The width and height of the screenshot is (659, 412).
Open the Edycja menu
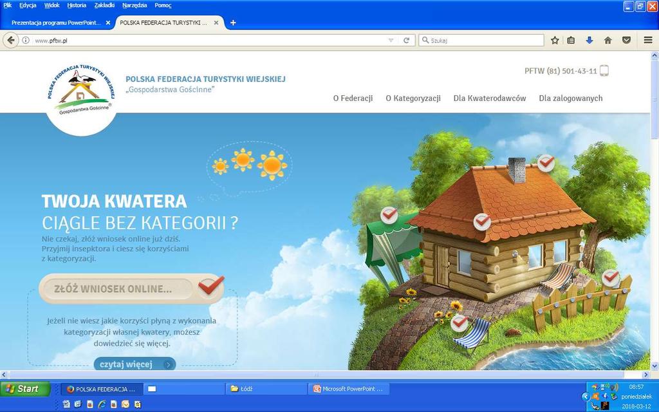28,5
